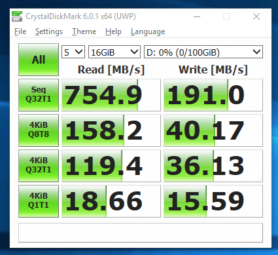Viewport: 278px width, 255px height.
Task: Open the File menu
Action: coord(20,31)
